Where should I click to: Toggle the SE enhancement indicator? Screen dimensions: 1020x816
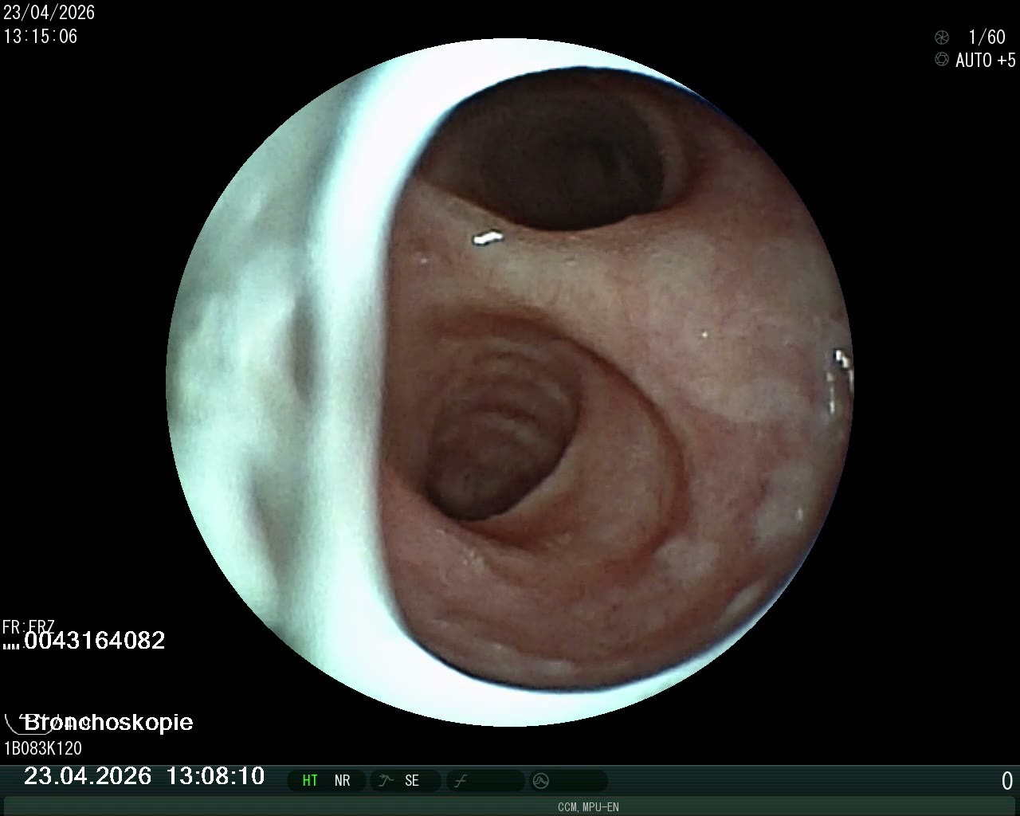click(x=412, y=781)
